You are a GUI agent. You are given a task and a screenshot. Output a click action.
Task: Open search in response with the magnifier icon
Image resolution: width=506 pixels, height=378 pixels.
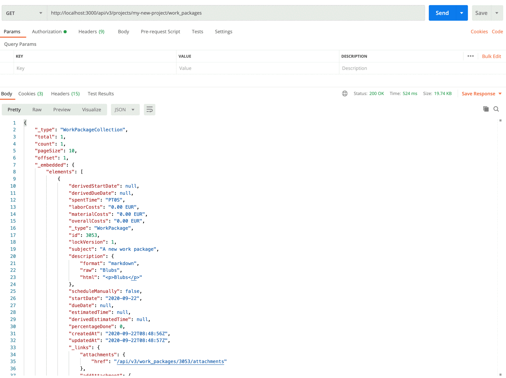[496, 109]
